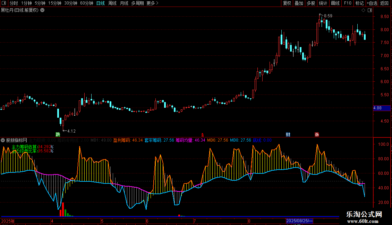Click the panel layout icon at top-left
The image size is (392, 225).
(x=4, y=3)
